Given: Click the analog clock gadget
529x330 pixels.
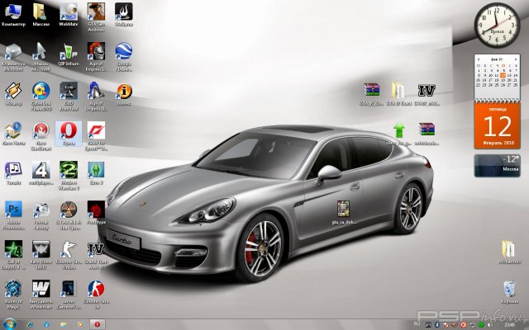Looking at the screenshot, I should click(x=494, y=23).
